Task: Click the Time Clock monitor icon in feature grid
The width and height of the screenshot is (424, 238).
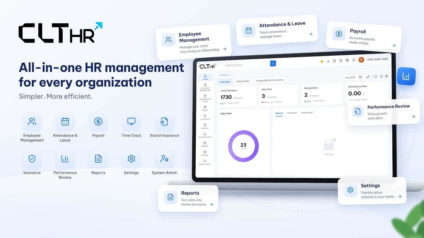Action: click(x=131, y=121)
